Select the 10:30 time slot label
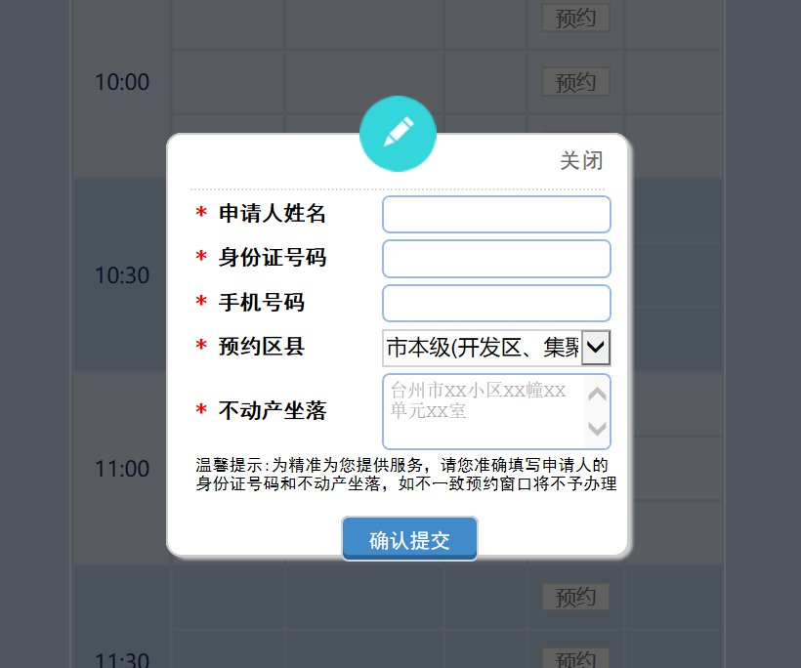Viewport: 801px width, 668px height. [122, 275]
